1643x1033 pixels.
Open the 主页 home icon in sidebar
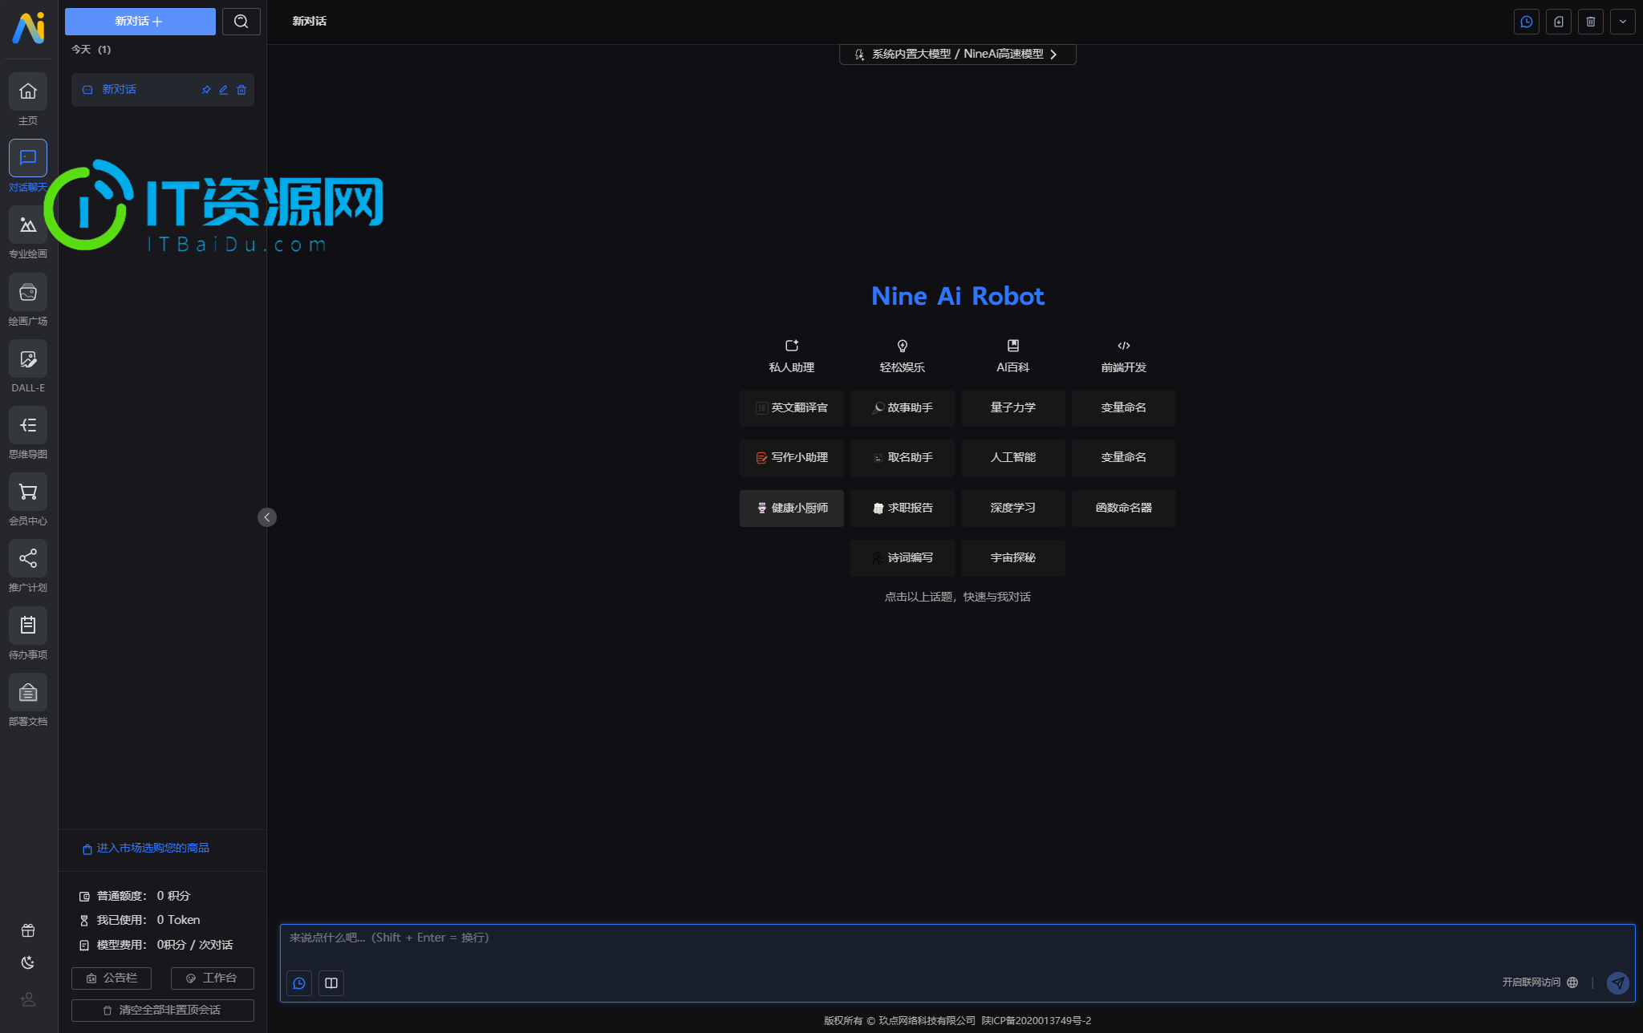[28, 91]
